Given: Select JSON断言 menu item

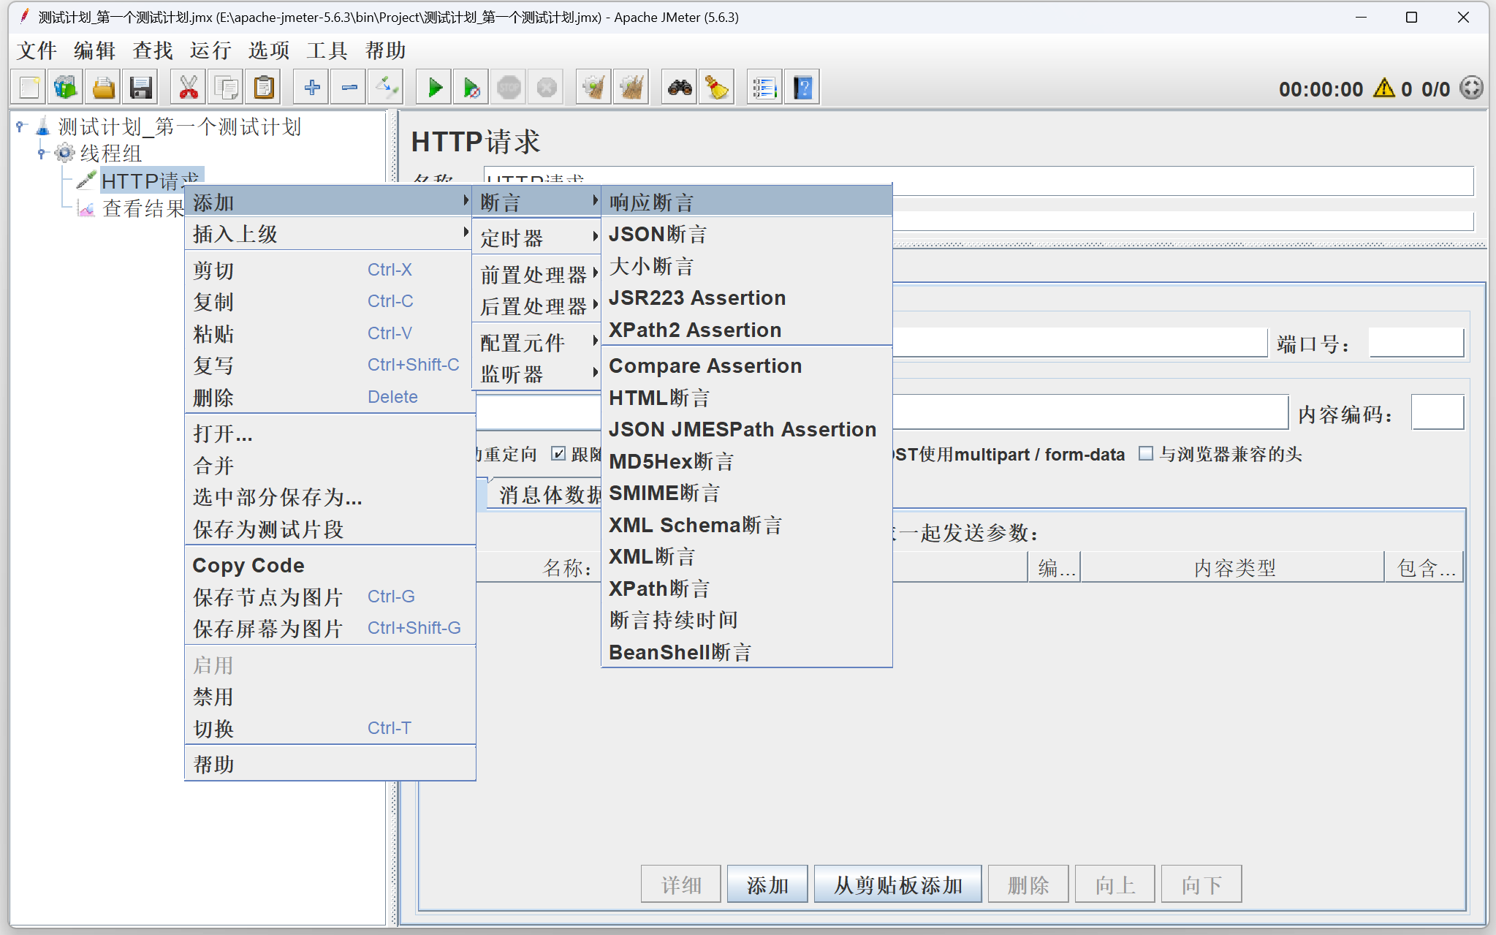Looking at the screenshot, I should pyautogui.click(x=747, y=235).
